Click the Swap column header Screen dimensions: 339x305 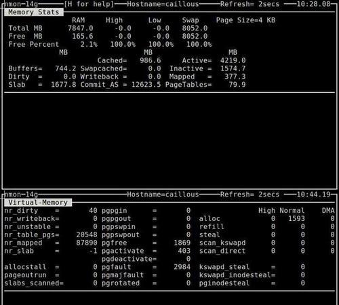tap(191, 20)
